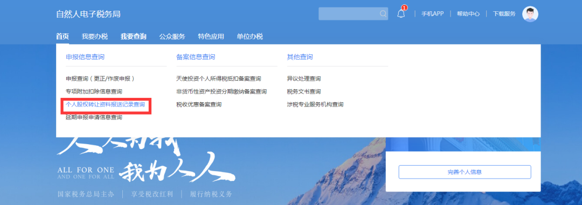The image size is (582, 205).
Task: Open the 公众服务 menu
Action: pos(172,37)
